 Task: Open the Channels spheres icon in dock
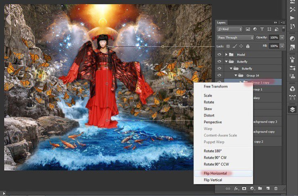292,89
